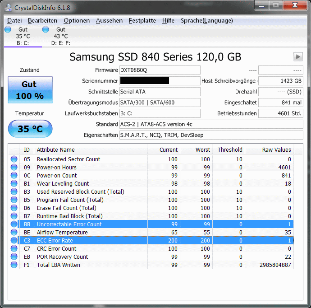The height and width of the screenshot is (308, 311).
Task: Click the ID column header
Action: (x=27, y=149)
